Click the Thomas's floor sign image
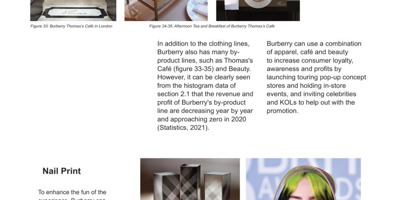 [73, 10]
